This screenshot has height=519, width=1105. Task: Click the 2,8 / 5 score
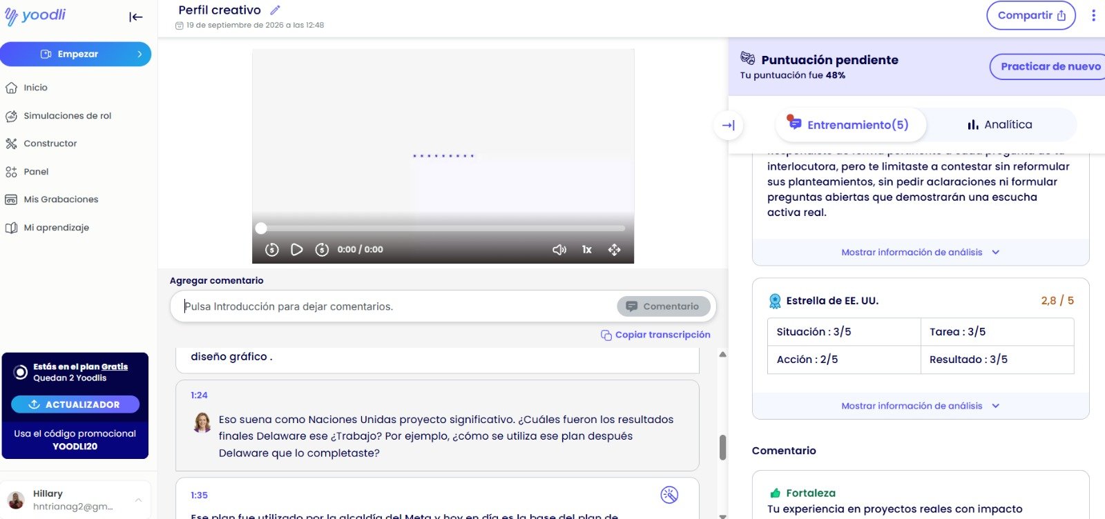pos(1057,301)
